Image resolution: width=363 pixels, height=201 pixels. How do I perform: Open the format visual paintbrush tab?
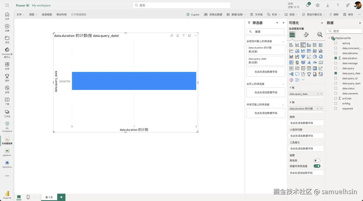[306, 35]
